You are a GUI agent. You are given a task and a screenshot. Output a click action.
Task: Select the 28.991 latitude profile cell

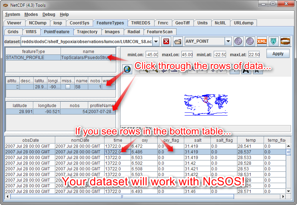pyautogui.click(x=19, y=111)
